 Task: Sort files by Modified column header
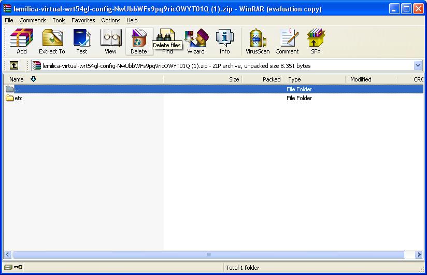point(361,79)
